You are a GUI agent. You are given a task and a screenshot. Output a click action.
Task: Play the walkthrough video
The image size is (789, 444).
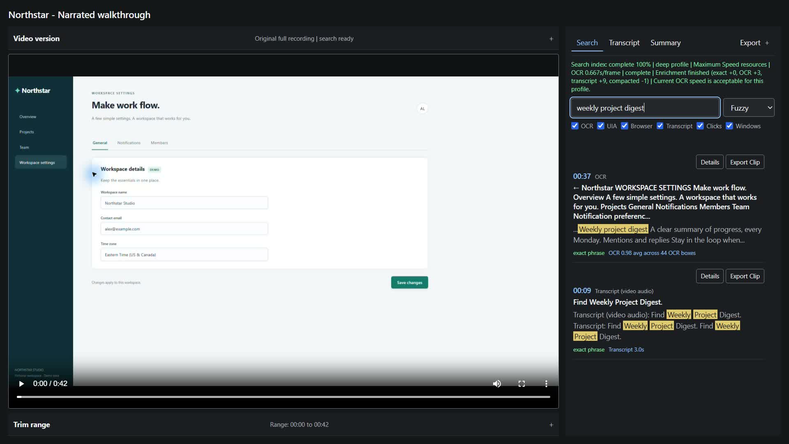pyautogui.click(x=21, y=384)
